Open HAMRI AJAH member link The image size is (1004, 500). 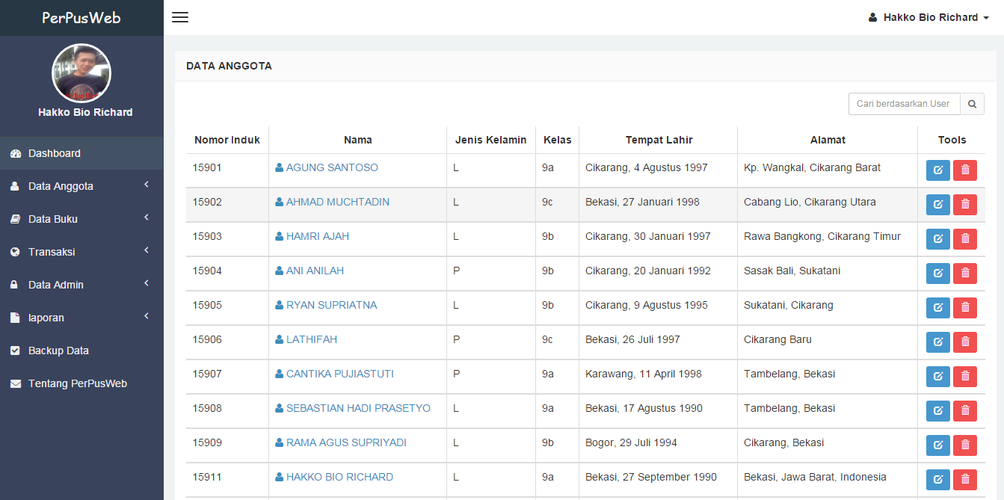312,236
